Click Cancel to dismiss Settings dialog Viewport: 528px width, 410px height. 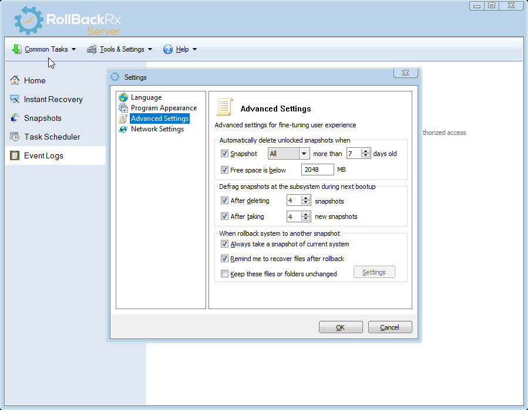(390, 327)
